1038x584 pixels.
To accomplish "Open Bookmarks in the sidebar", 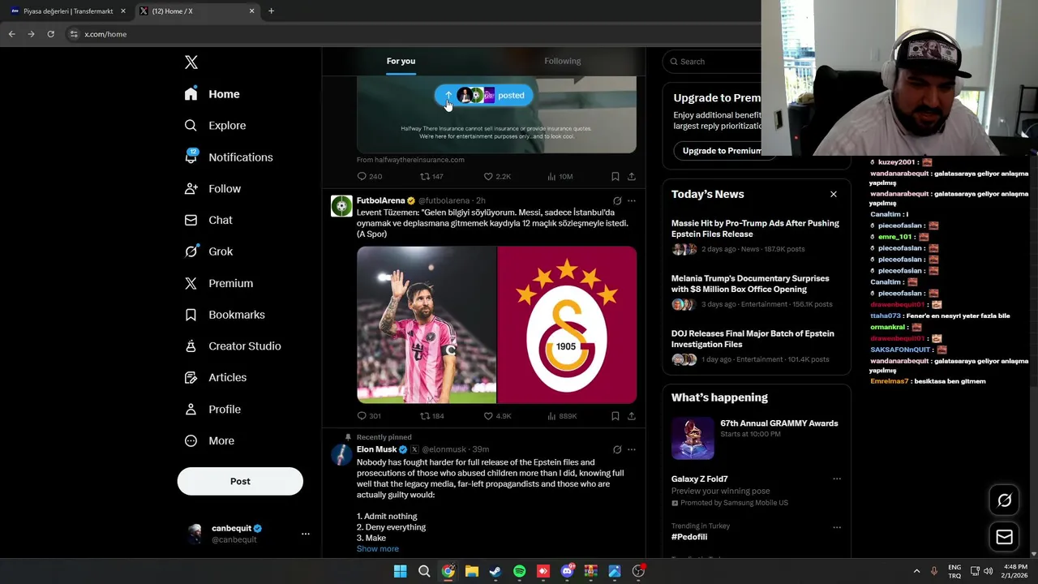I will point(225,315).
